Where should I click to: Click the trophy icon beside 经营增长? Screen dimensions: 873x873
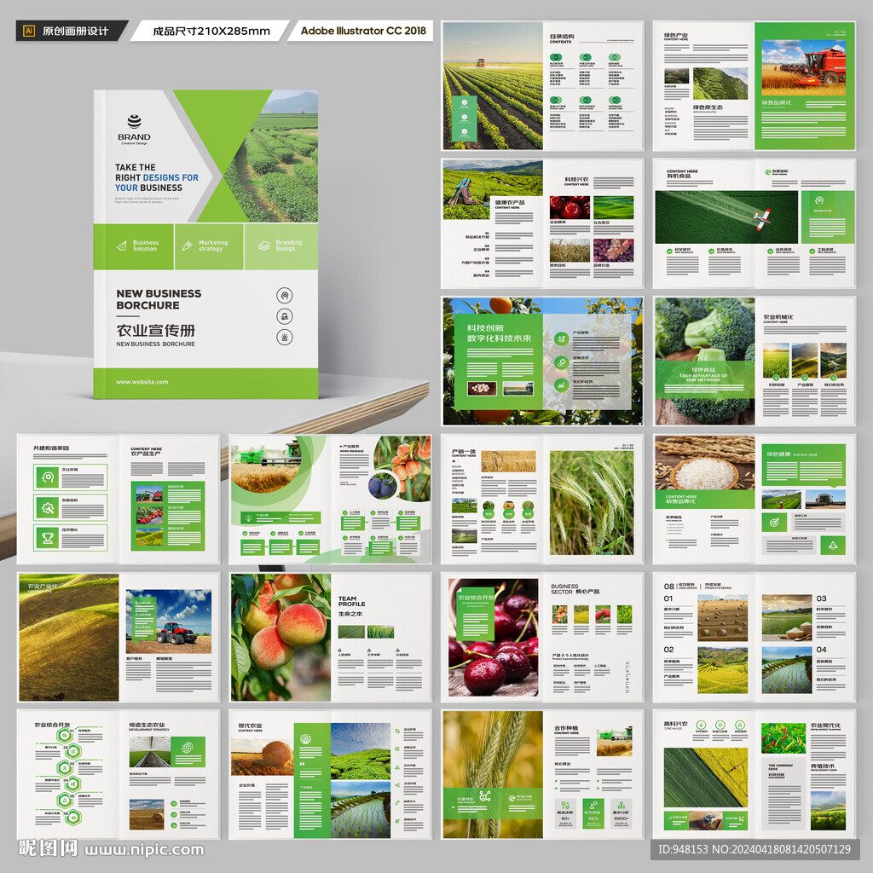[48, 538]
